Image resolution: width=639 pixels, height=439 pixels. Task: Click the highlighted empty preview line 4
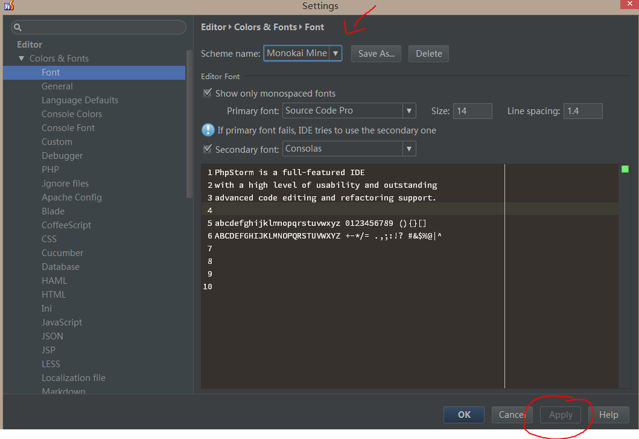point(410,209)
